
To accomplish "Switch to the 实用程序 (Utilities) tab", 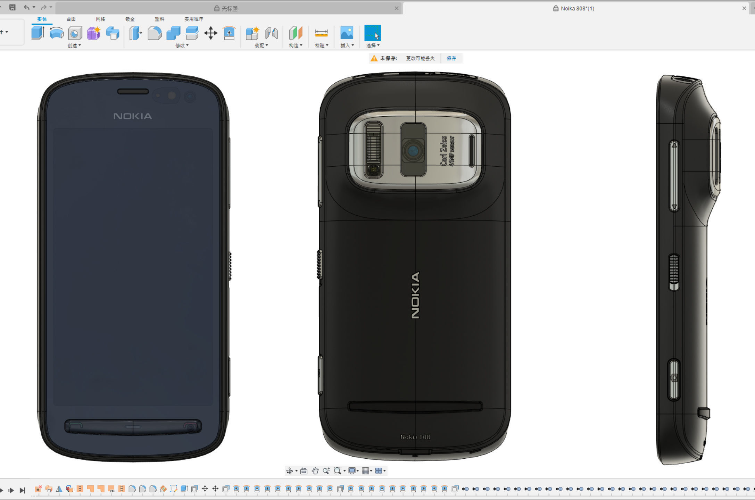I will tap(194, 19).
